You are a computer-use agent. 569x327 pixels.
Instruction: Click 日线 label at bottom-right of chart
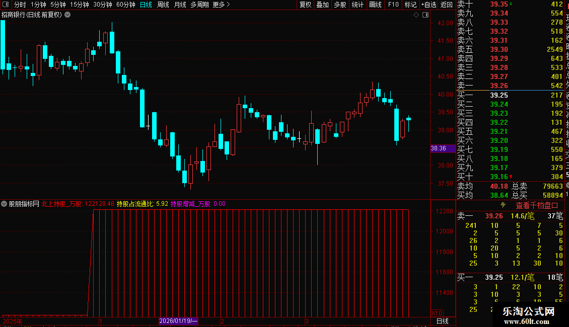442,321
